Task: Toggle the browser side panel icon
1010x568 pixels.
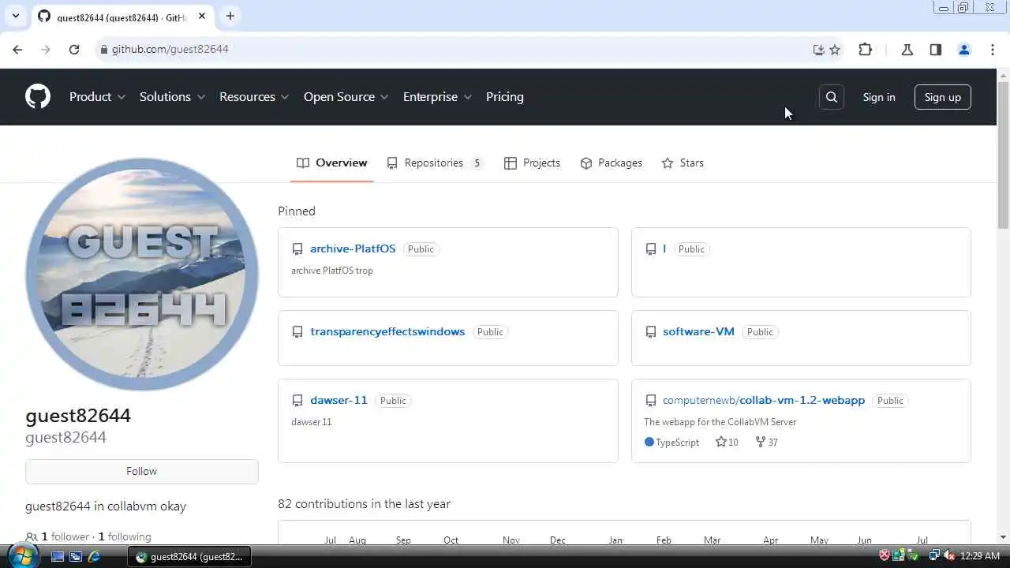Action: tap(936, 50)
